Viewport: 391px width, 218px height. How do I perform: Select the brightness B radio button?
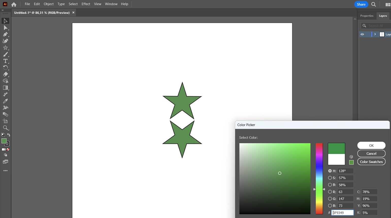click(330, 185)
